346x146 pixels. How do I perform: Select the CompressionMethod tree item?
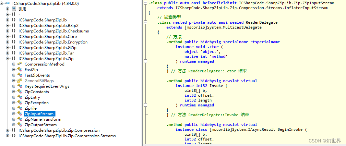pos(44,64)
